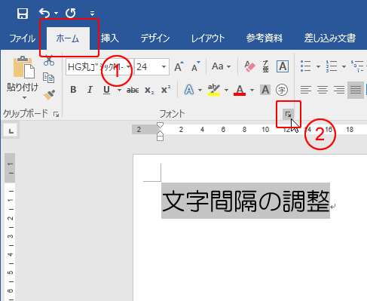The height and width of the screenshot is (301, 367).
Task: Click the font size field showing 24
Action: pos(147,66)
